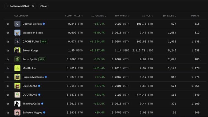The width and height of the screenshot is (208, 117).
Task: Open the Coattail Brokers collection name
Action: (32, 24)
